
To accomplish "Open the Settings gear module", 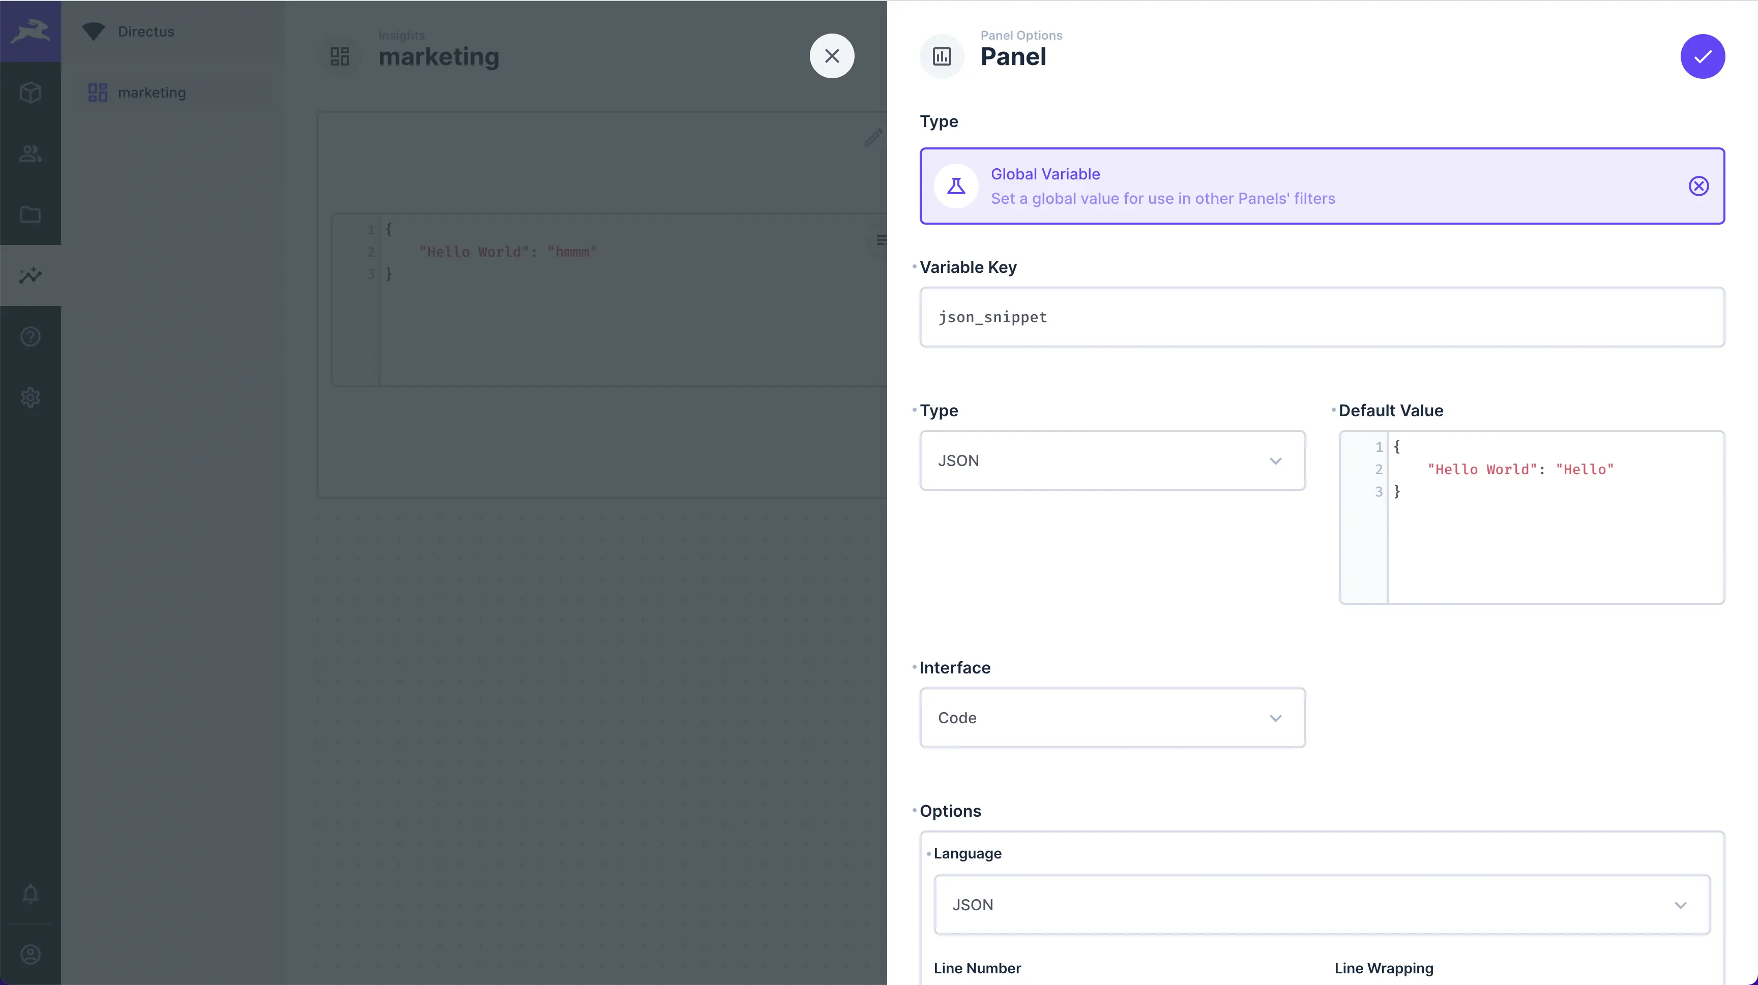I will 31,397.
